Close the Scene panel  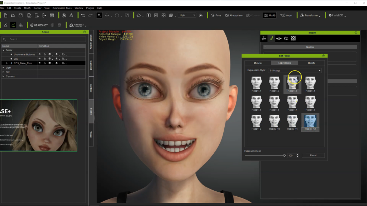pyautogui.click(x=85, y=32)
